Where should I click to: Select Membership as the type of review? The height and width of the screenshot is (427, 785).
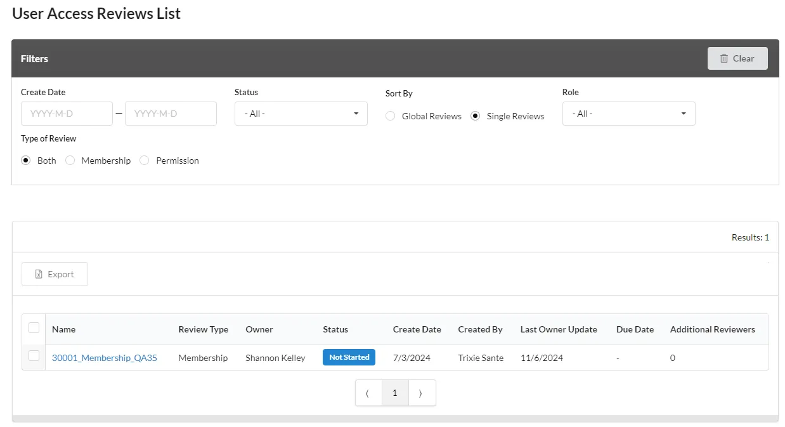[x=70, y=161]
